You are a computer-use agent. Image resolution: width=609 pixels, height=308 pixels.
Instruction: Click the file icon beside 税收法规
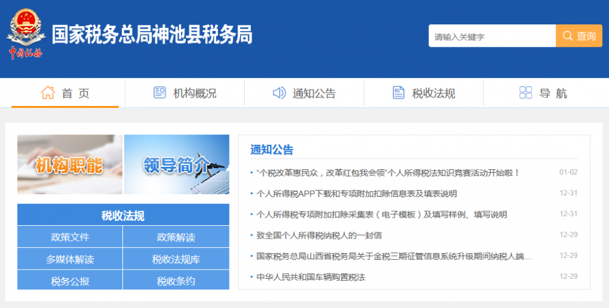coord(398,93)
